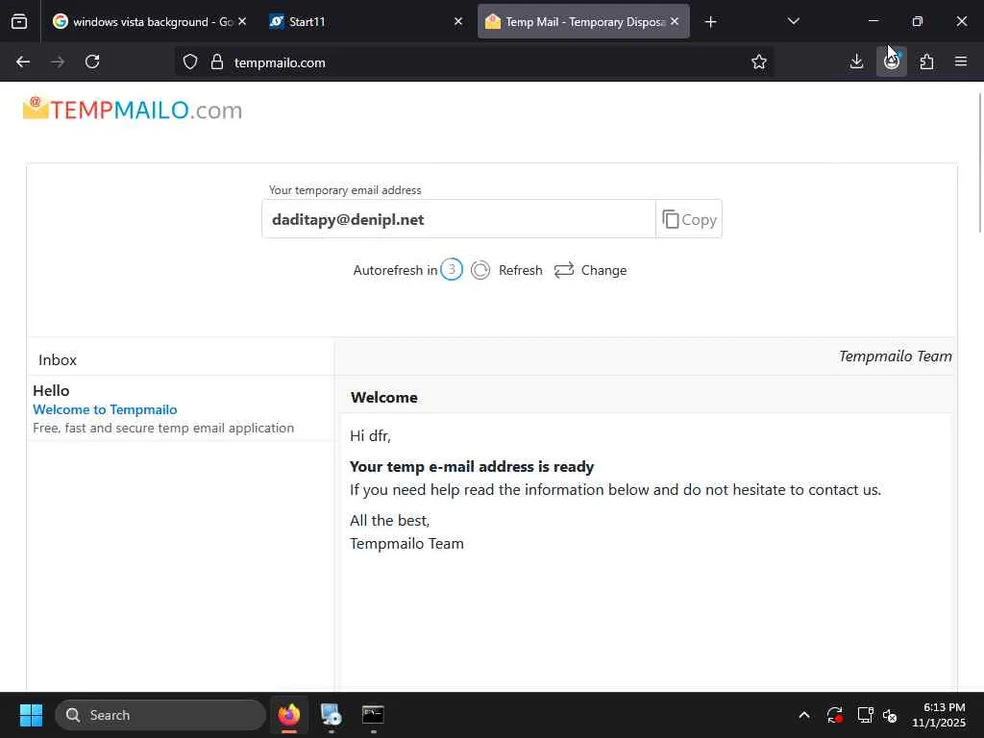Open Firefox View tab overview icon
The height and width of the screenshot is (738, 984).
pyautogui.click(x=19, y=22)
